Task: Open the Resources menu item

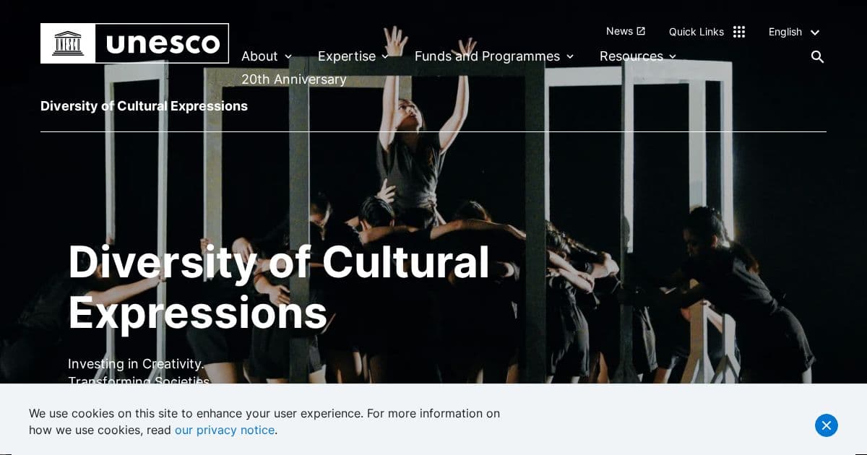Action: click(631, 56)
